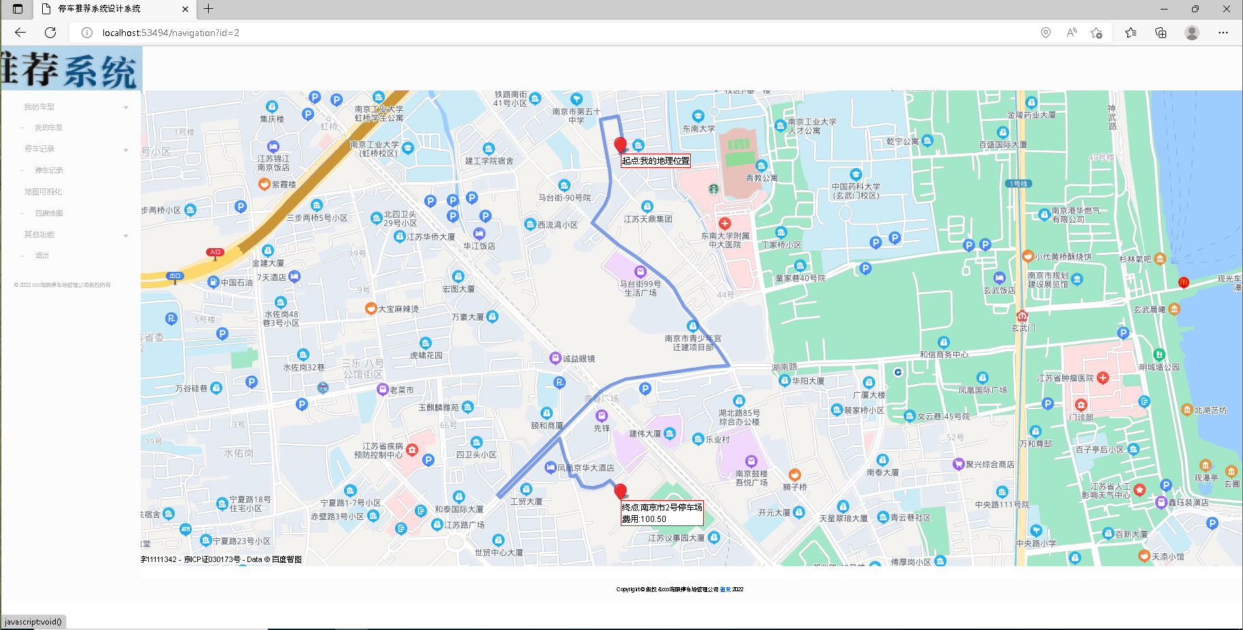The image size is (1243, 630).
Task: Click the purple icon beside 诚益眼镜
Action: [x=556, y=358]
